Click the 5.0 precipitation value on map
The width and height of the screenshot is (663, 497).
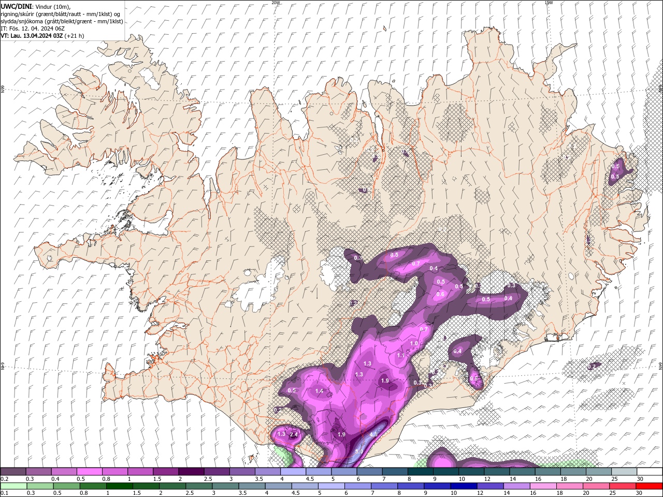(x=359, y=452)
